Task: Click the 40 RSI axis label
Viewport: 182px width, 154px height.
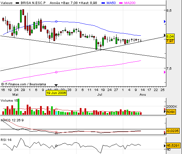Action: click(168, 150)
